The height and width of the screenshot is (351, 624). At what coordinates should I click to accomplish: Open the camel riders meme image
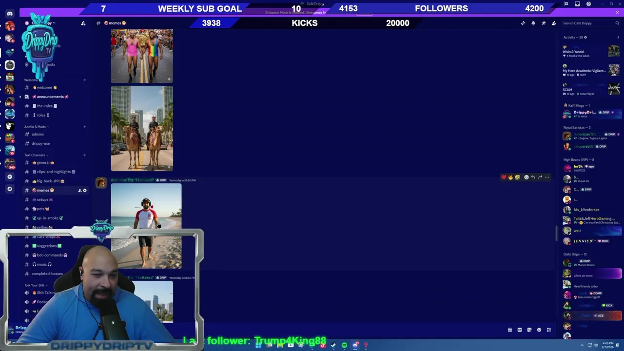coord(142,129)
